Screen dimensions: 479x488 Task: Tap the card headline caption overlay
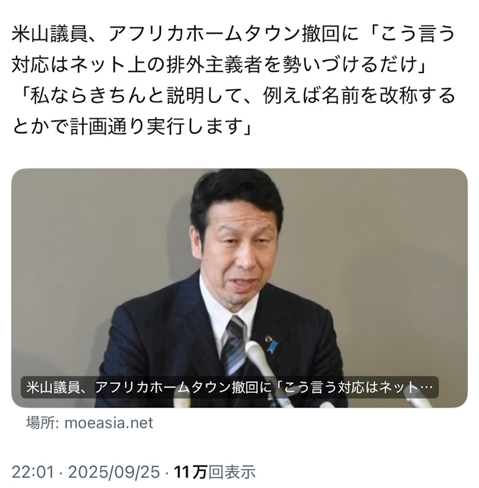[230, 388]
